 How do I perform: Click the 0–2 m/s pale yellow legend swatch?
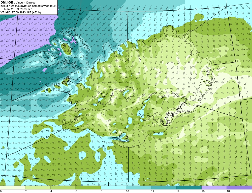click(x=13, y=187)
